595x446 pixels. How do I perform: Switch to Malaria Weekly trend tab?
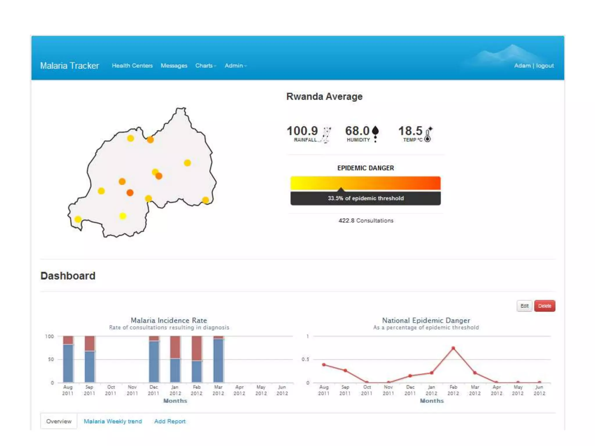(113, 421)
